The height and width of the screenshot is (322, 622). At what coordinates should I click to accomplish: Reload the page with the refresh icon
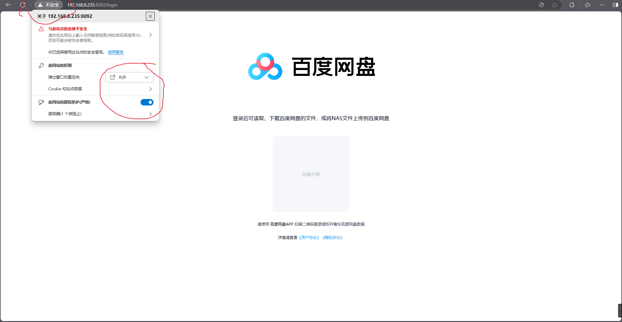point(22,5)
